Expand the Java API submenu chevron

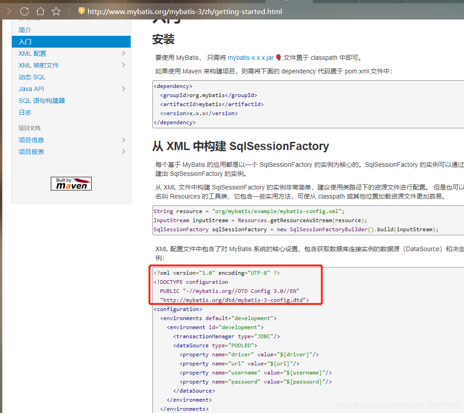pyautogui.click(x=124, y=89)
